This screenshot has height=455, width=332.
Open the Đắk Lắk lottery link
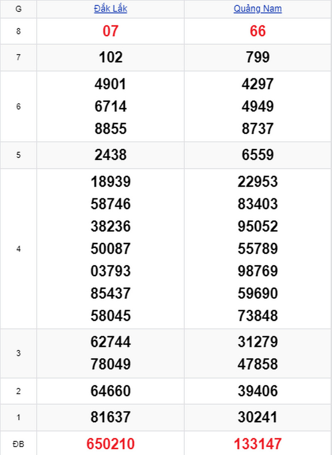110,9
